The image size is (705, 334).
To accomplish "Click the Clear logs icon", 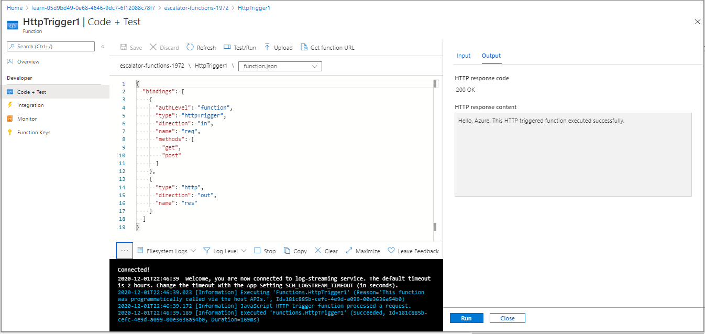I will tap(326, 251).
